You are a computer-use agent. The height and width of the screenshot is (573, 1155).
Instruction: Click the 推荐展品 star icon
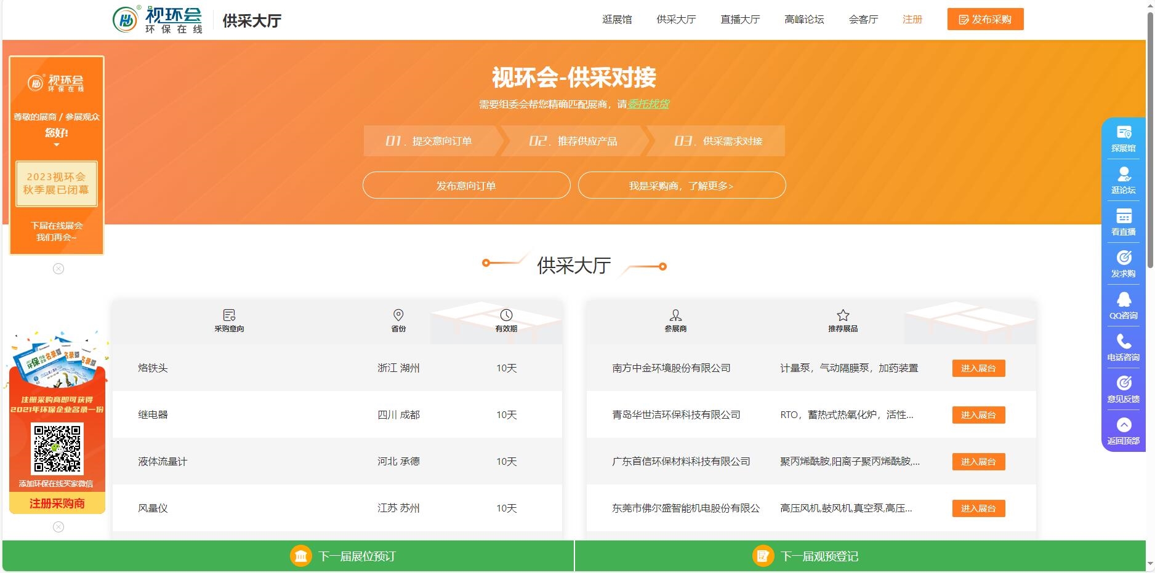tap(843, 315)
